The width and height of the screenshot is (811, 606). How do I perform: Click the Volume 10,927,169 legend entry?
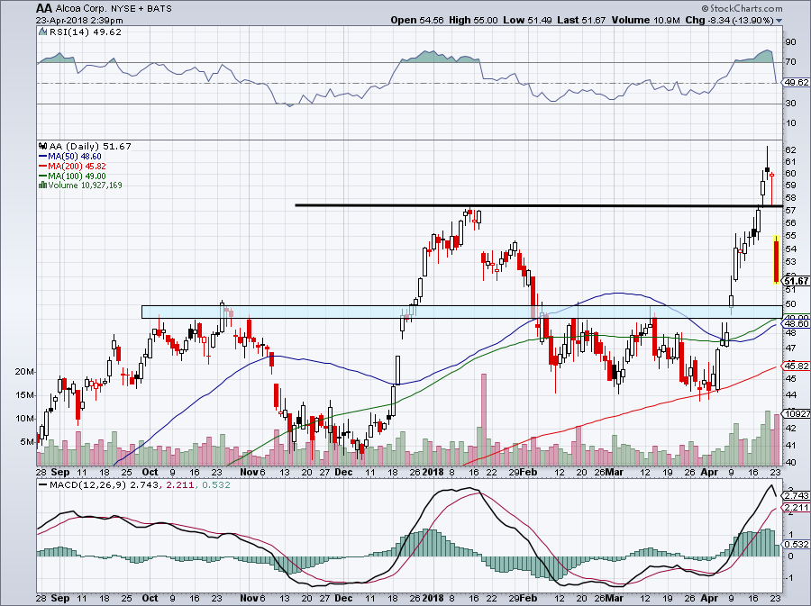point(86,185)
